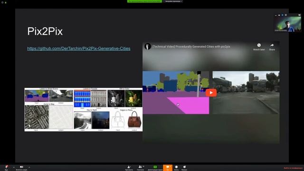This screenshot has height=171, width=304.
Task: Switch thumbnail panel to grid view
Action: coord(286,15)
